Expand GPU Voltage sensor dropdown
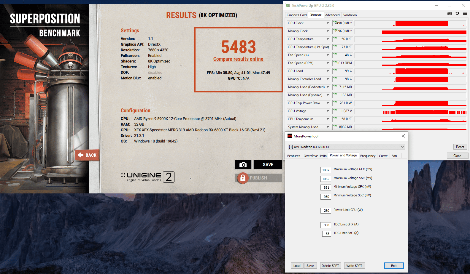The image size is (470, 274). coord(328,111)
